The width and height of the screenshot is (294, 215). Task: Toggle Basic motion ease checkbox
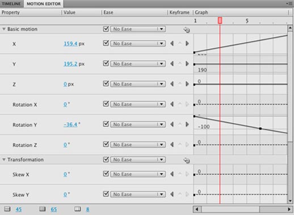coord(106,29)
